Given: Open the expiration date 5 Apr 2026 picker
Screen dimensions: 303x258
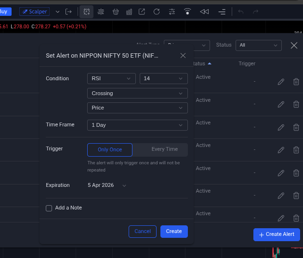Looking at the screenshot, I should click(x=107, y=185).
